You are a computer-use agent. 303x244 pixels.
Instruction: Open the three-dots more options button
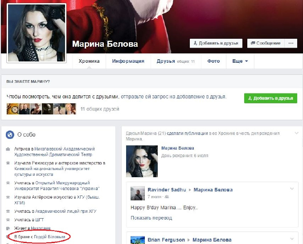291,43
